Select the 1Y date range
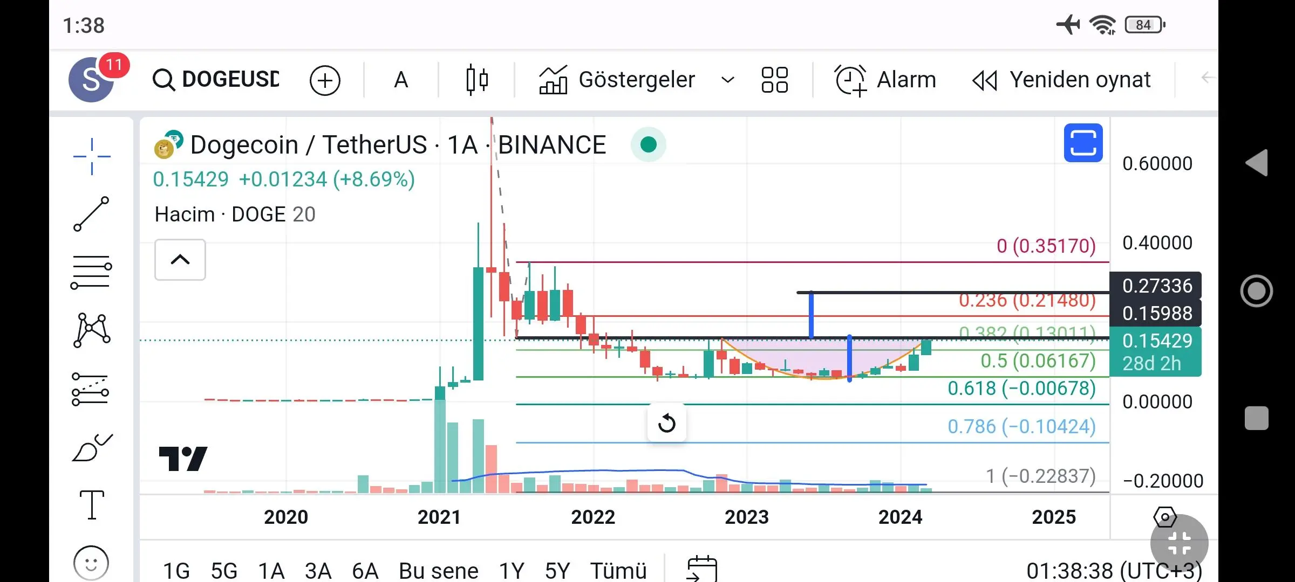 coord(512,570)
